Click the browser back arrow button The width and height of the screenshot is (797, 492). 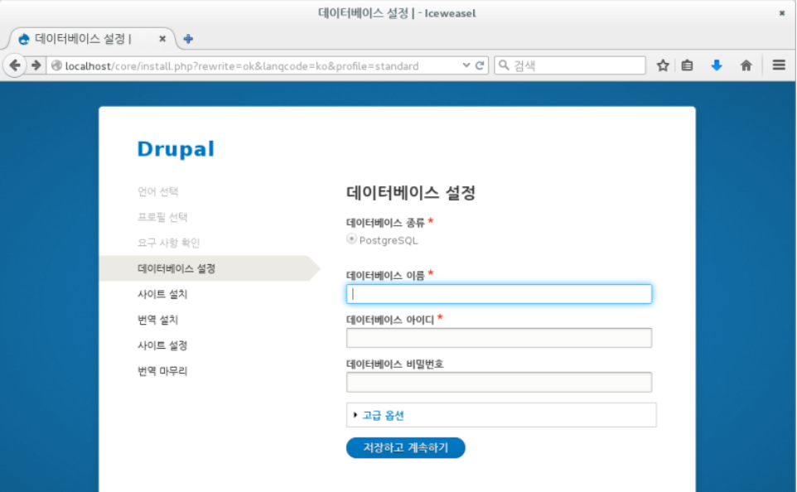point(15,65)
